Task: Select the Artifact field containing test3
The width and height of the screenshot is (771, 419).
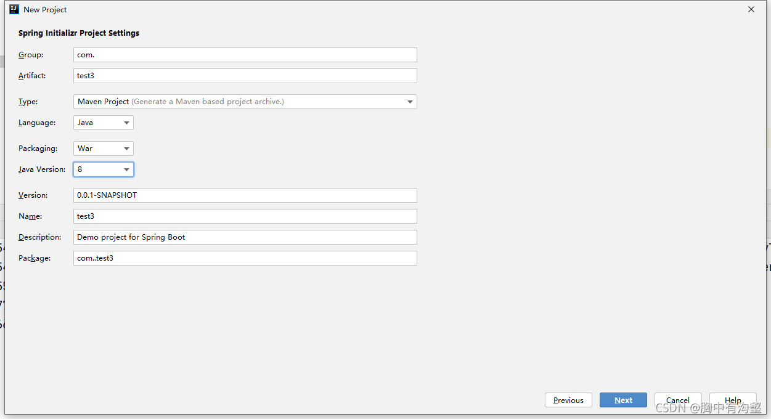Action: (x=245, y=75)
